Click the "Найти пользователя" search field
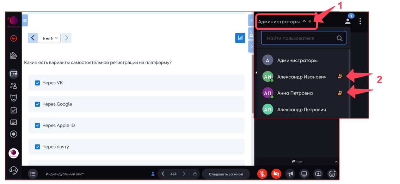 (x=300, y=38)
